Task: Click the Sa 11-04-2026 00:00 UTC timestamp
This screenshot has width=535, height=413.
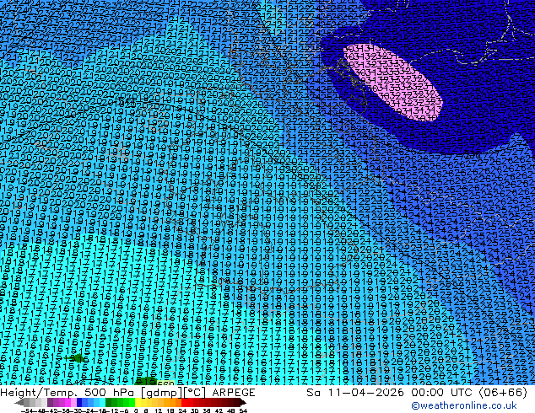Action: (417, 393)
